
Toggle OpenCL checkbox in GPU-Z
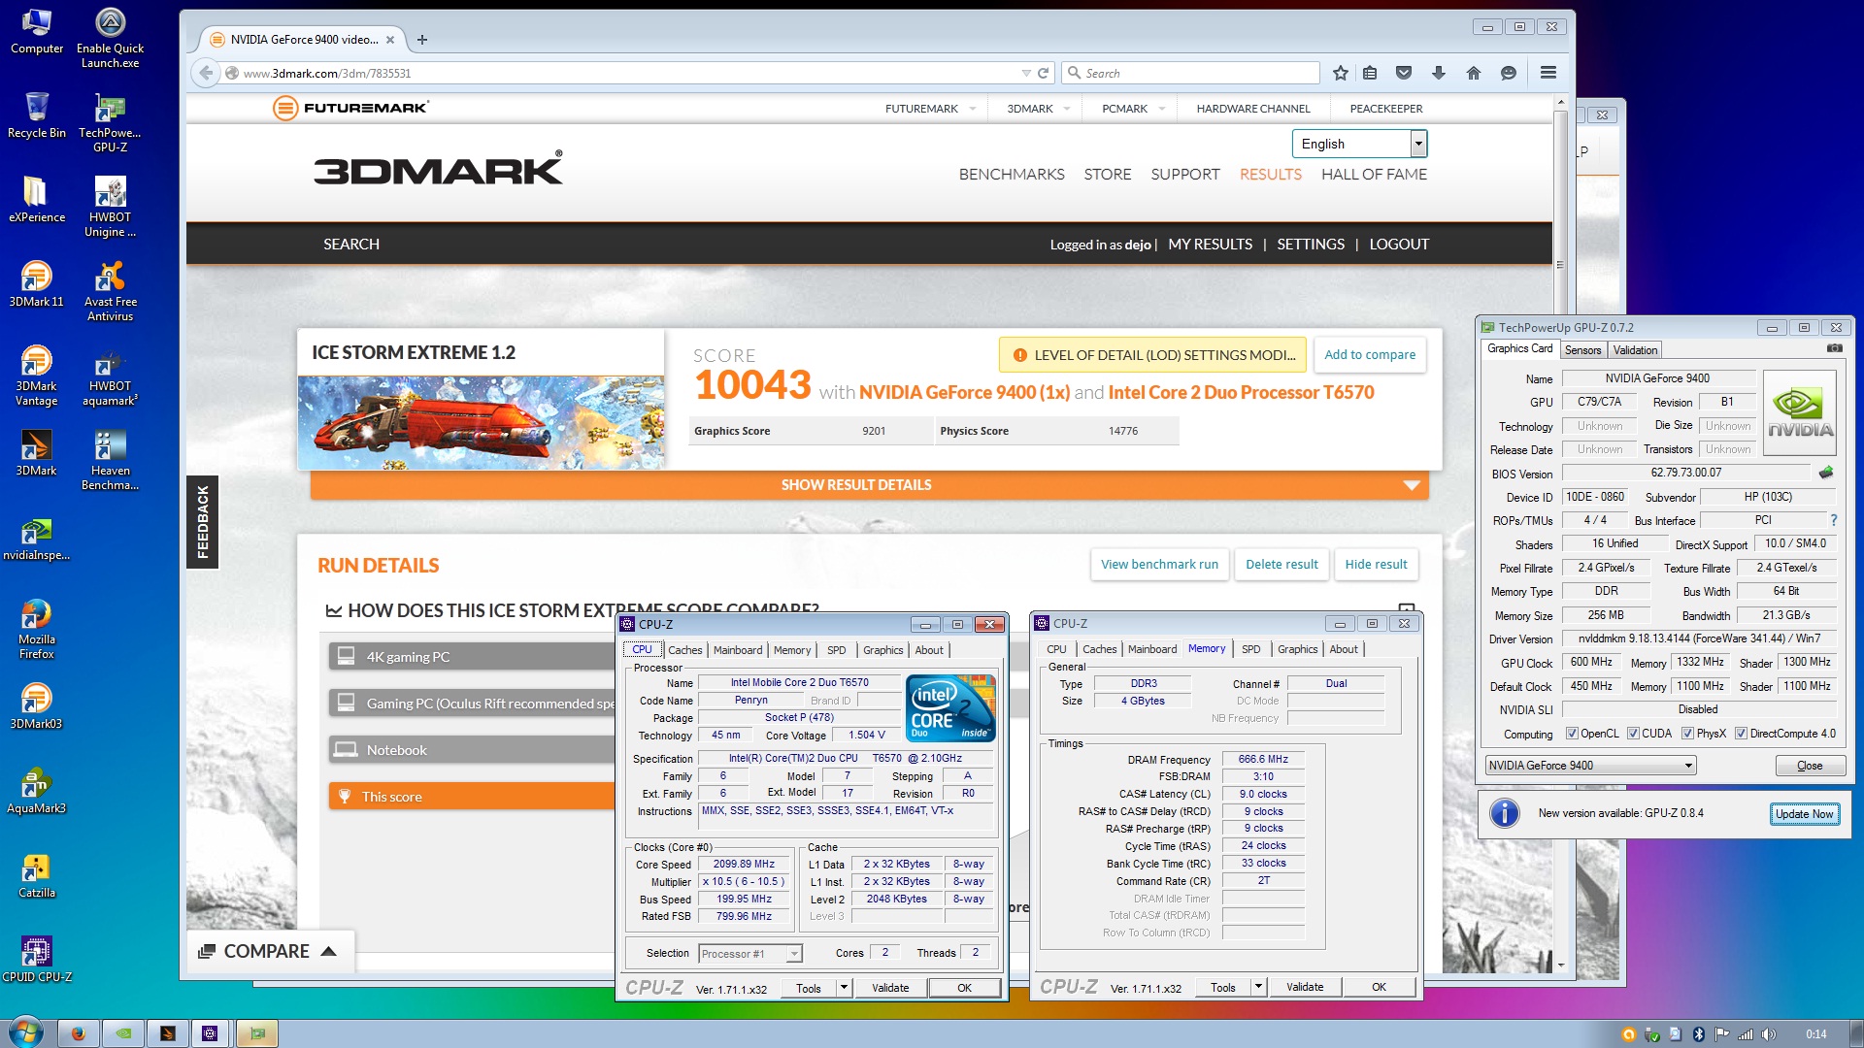[x=1572, y=734]
